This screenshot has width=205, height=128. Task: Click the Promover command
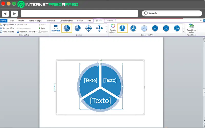point(22,25)
